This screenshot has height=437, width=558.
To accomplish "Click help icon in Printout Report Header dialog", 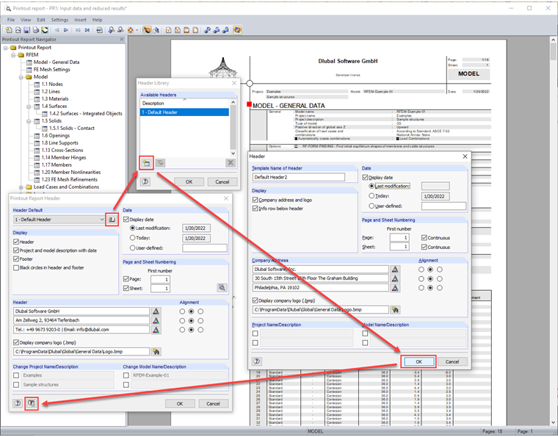I will click(18, 403).
